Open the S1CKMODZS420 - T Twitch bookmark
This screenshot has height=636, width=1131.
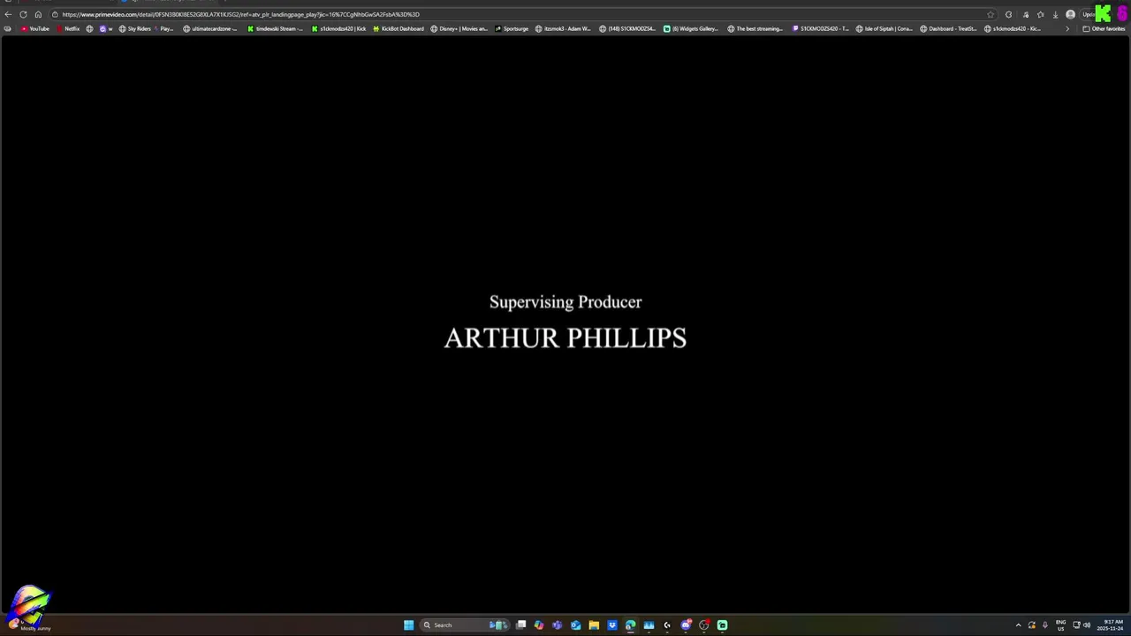tap(820, 28)
